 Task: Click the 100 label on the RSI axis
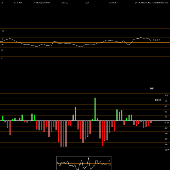click(3, 31)
